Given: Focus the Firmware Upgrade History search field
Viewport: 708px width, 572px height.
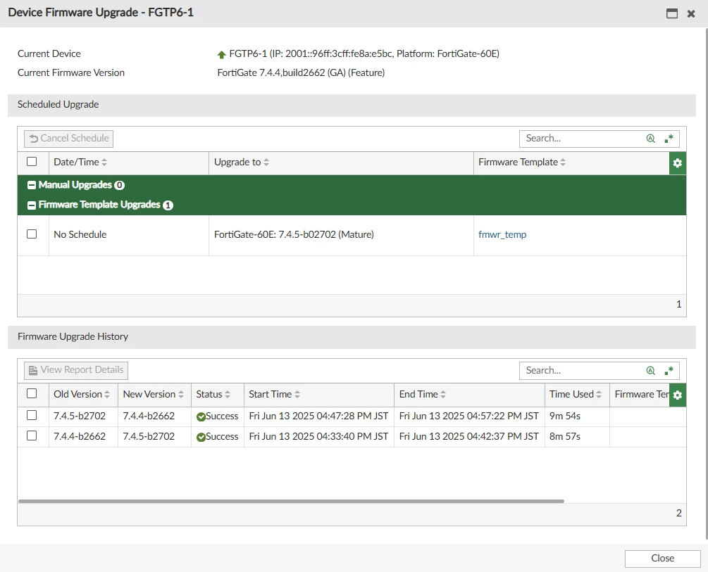Looking at the screenshot, I should (x=583, y=370).
